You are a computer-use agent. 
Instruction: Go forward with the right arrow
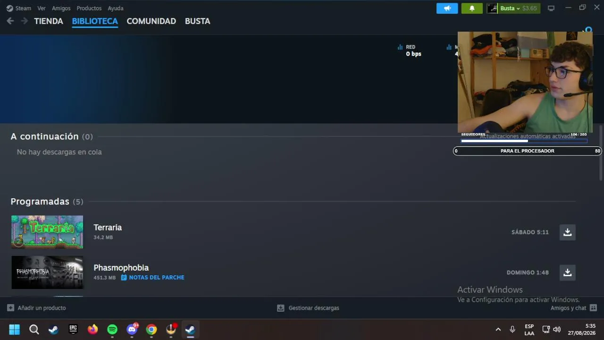[x=24, y=21]
